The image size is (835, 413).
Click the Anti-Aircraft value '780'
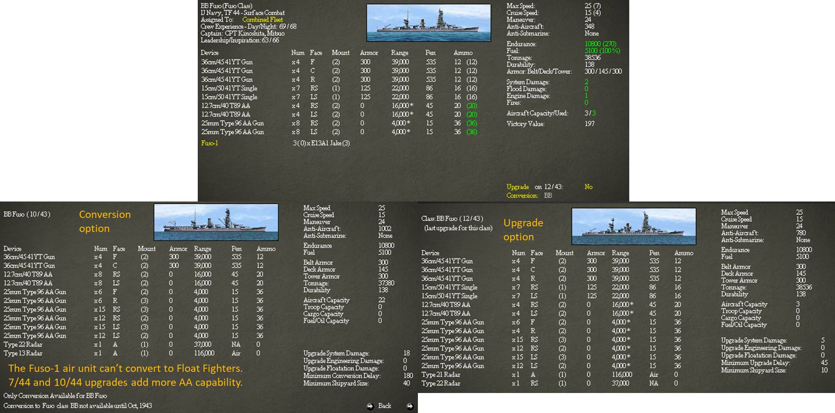pyautogui.click(x=801, y=233)
